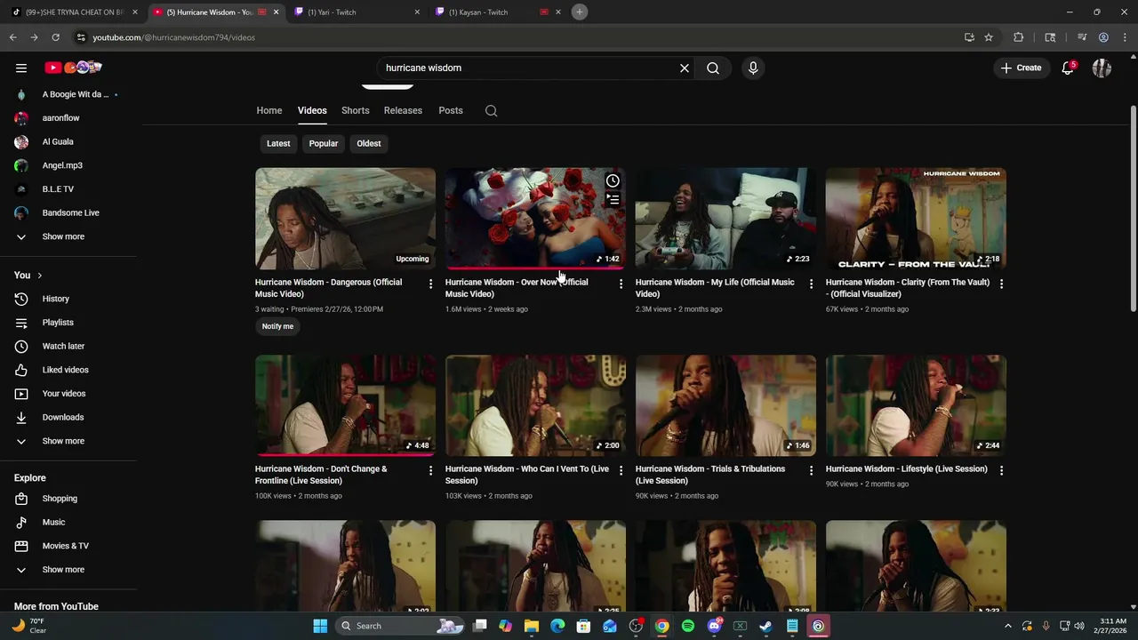Open Dangerous Official Music Video thumbnail
Screen dimensions: 1138x640
pyautogui.click(x=345, y=219)
